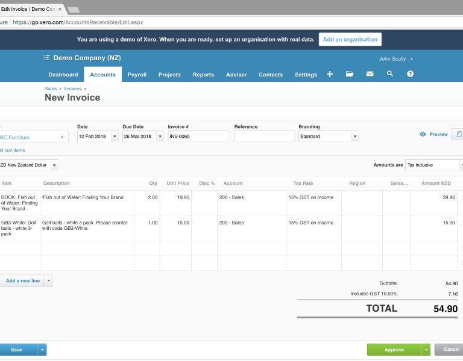The image size is (463, 361).
Task: Select the Accounts tab
Action: (x=102, y=75)
